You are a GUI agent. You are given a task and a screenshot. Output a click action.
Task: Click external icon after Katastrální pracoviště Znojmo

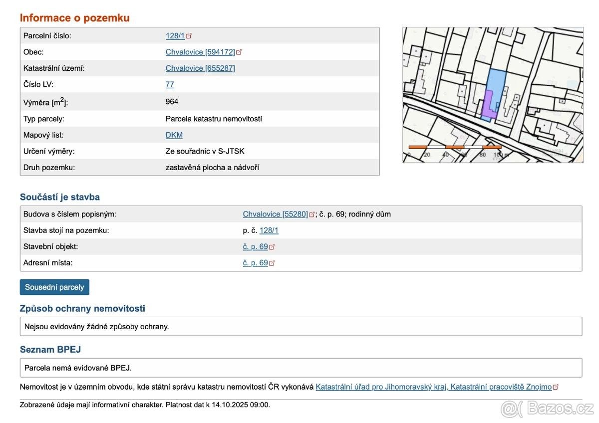coord(556,387)
